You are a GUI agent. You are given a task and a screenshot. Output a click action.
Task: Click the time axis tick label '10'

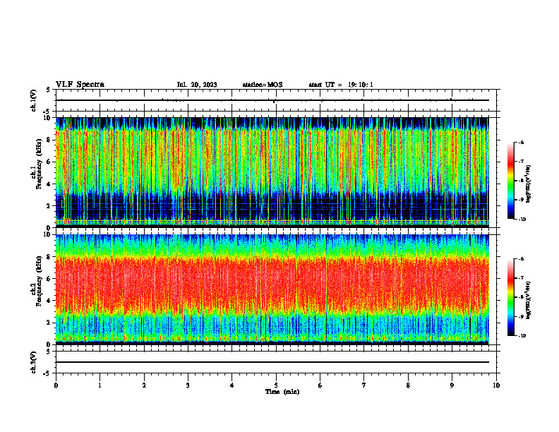click(x=496, y=385)
